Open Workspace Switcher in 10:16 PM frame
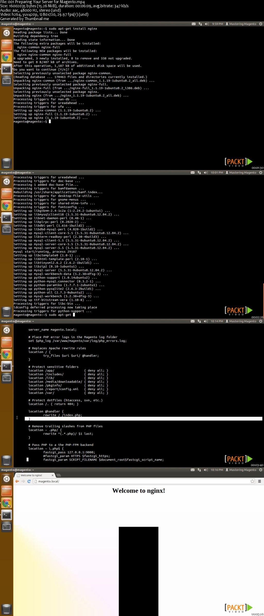This screenshot has width=264, height=616. 6,527
